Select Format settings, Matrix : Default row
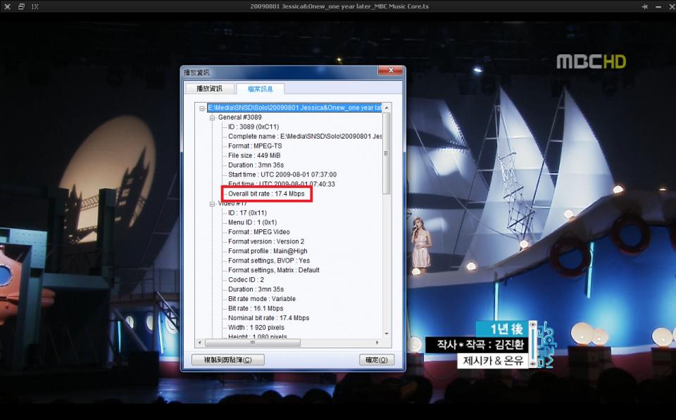The height and width of the screenshot is (420, 676). point(274,270)
